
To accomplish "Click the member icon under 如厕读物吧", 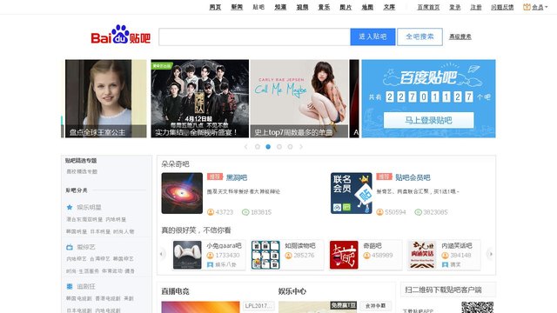I will (x=288, y=256).
